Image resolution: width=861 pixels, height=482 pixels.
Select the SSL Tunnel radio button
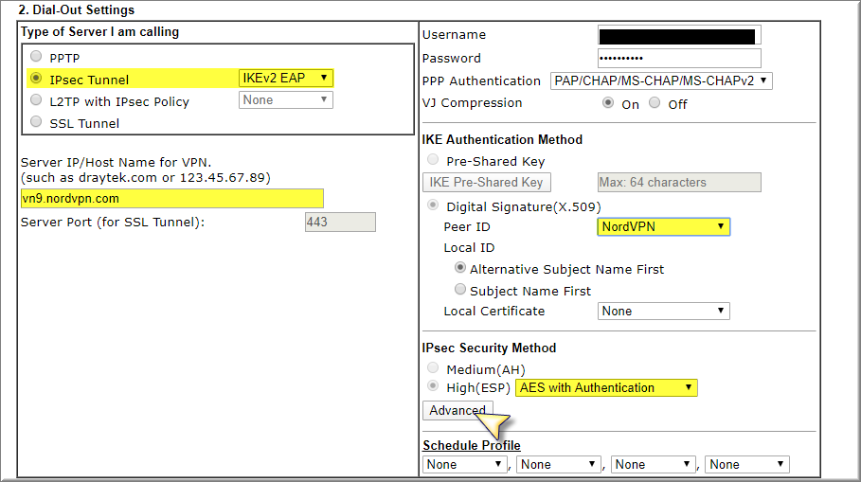tap(36, 122)
